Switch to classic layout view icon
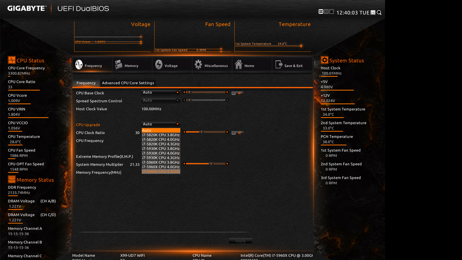 point(331,12)
